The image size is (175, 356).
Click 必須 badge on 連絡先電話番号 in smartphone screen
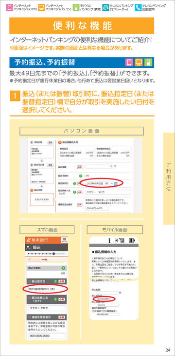61,317
